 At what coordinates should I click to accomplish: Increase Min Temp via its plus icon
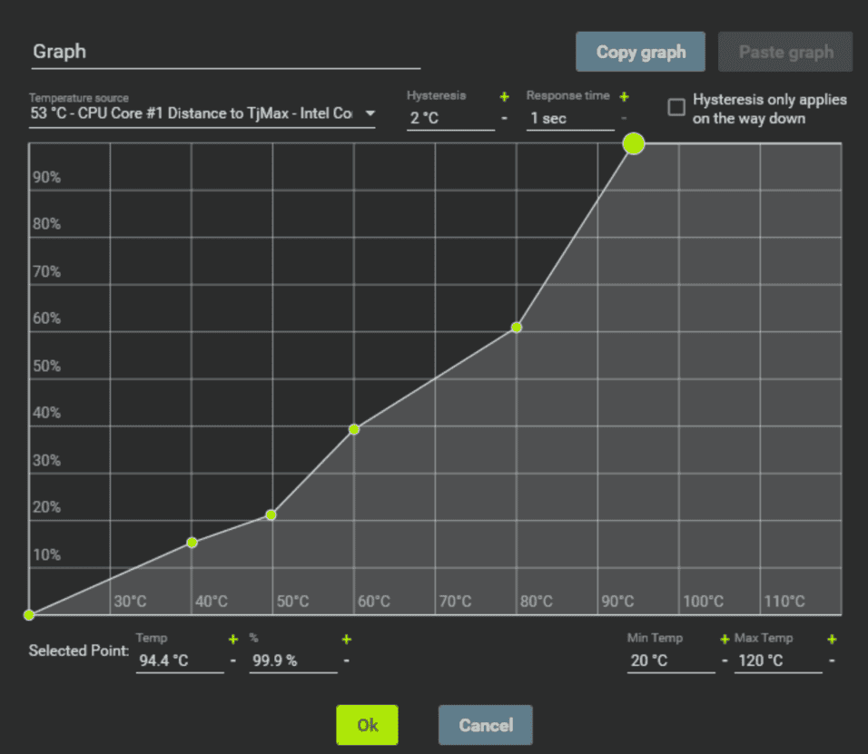click(725, 639)
